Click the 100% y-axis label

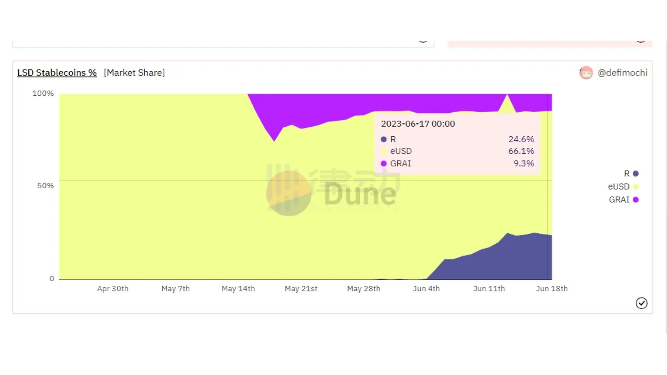pos(43,93)
